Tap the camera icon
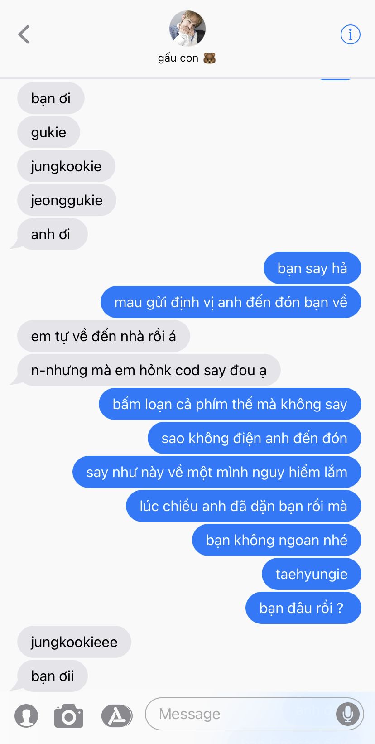Image resolution: width=375 pixels, height=744 pixels. click(x=69, y=716)
